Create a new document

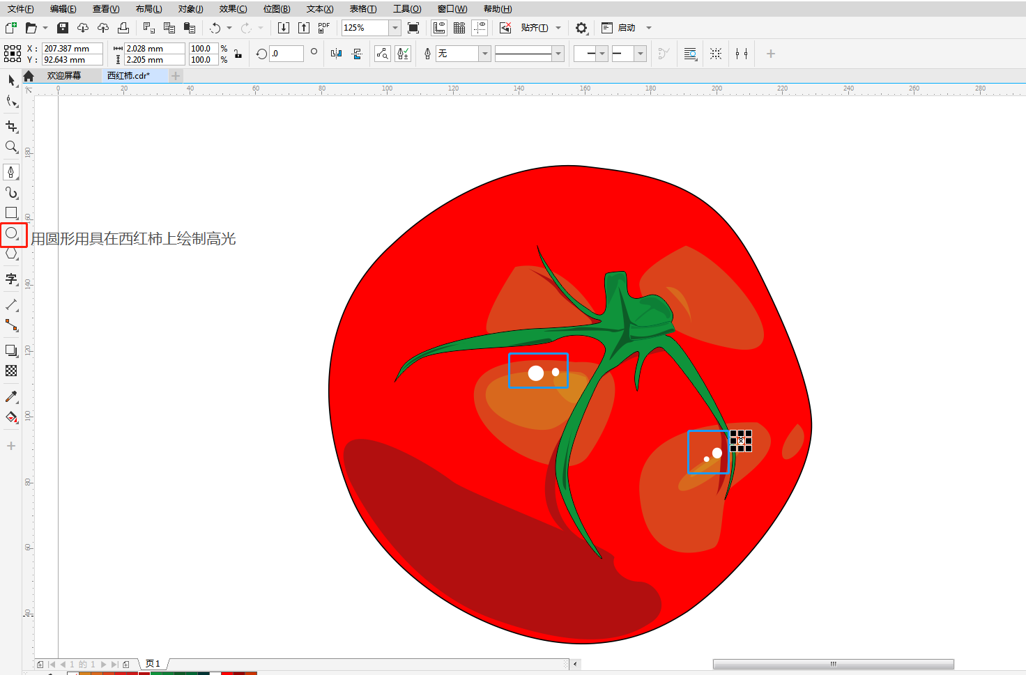pyautogui.click(x=10, y=28)
